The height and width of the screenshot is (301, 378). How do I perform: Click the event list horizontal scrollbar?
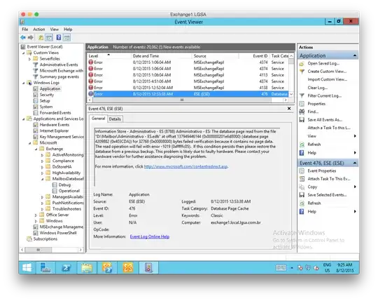[x=182, y=100]
